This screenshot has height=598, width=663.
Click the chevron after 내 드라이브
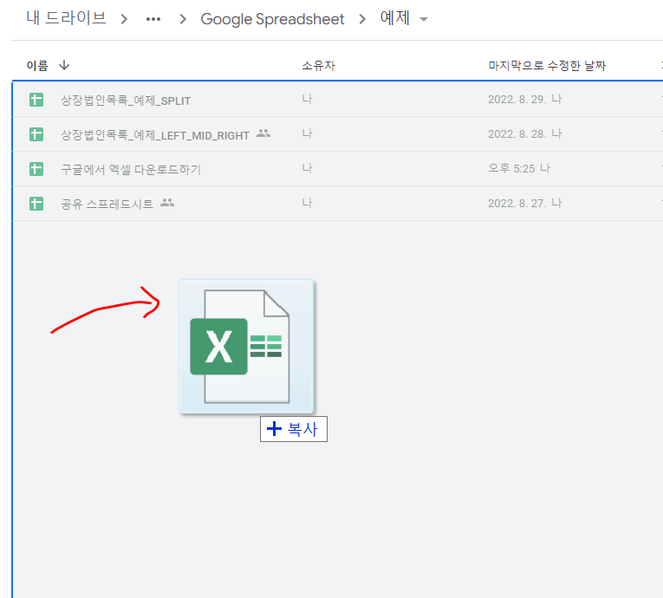(124, 19)
